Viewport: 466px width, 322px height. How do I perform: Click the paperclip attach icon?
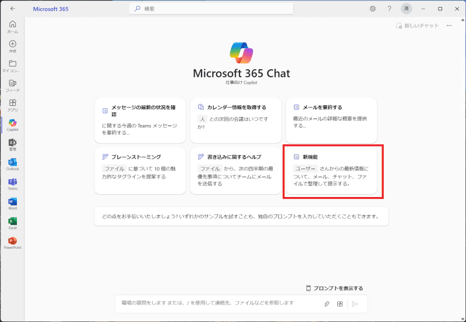(x=327, y=304)
